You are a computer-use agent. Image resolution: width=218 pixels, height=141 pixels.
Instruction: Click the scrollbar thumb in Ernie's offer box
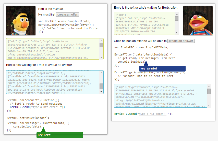coord(177,18)
